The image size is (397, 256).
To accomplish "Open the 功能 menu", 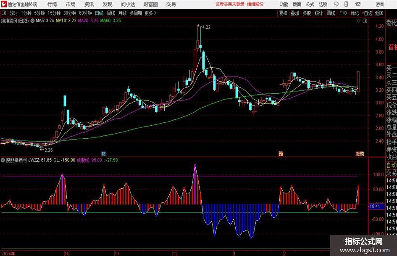I will click(x=284, y=4).
